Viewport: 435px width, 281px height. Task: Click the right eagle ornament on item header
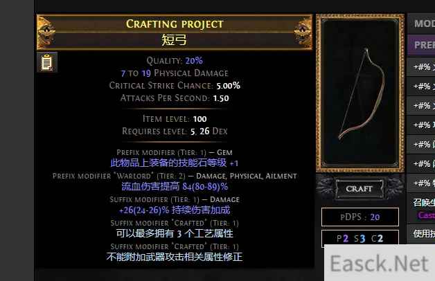tap(303, 32)
